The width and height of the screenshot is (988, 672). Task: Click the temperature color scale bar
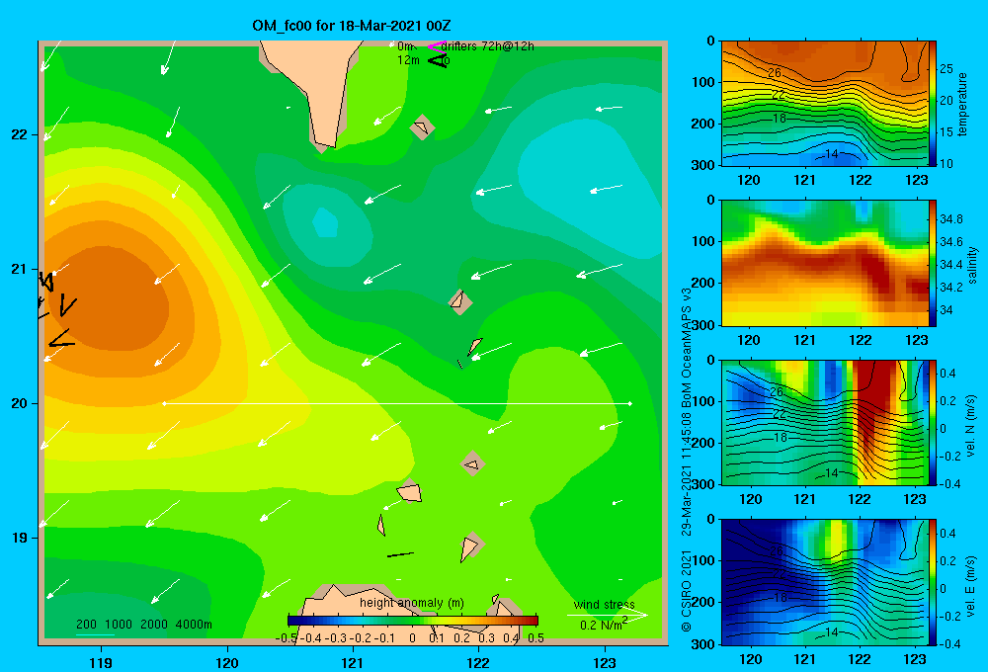[933, 104]
